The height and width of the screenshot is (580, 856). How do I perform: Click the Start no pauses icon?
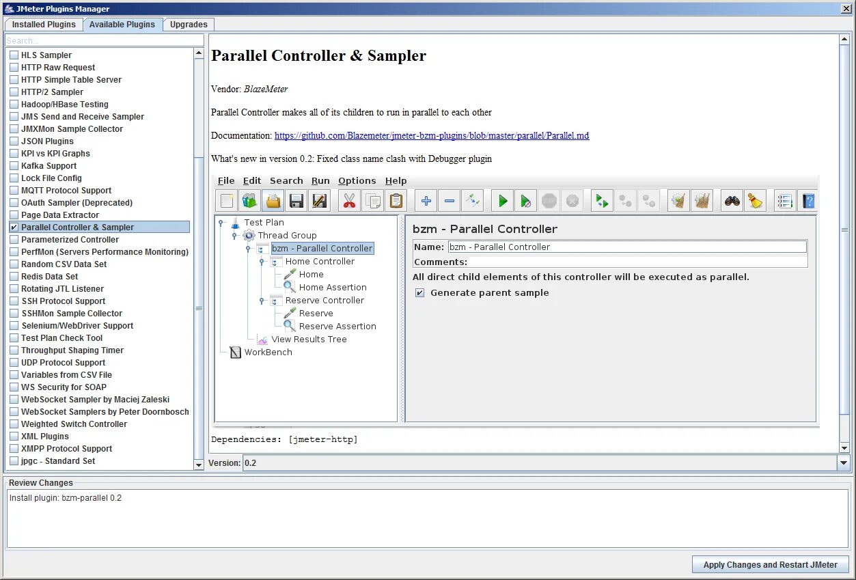point(525,201)
